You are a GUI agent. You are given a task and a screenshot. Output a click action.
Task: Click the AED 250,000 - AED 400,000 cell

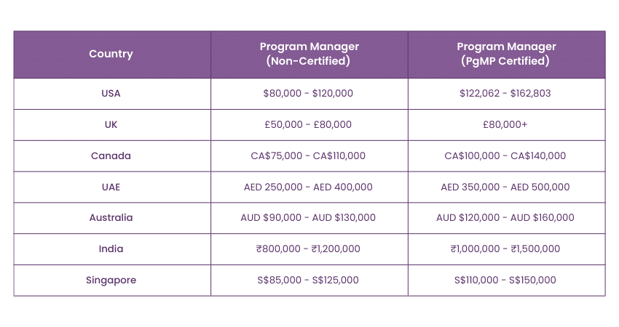click(308, 187)
